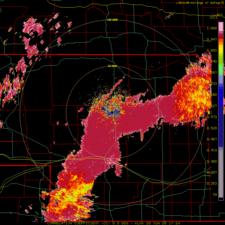This screenshot has width=225, height=225.
Task: Click the KLNX station identifier in the footer
Action: tap(140, 223)
